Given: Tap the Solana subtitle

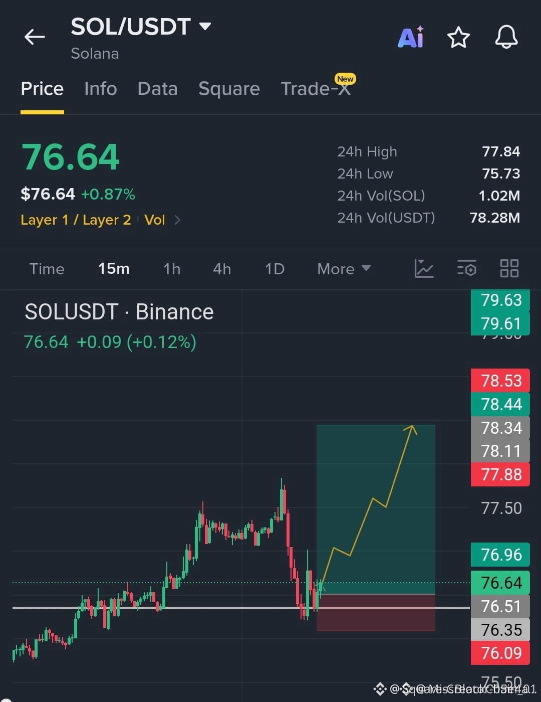Looking at the screenshot, I should 95,53.
